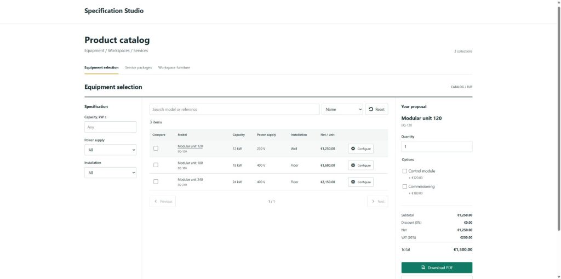Click the EQ-240 reference code

(x=182, y=185)
